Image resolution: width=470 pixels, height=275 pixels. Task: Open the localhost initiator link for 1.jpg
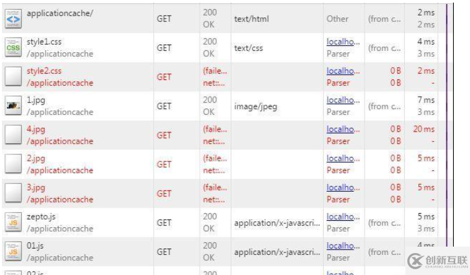point(343,100)
